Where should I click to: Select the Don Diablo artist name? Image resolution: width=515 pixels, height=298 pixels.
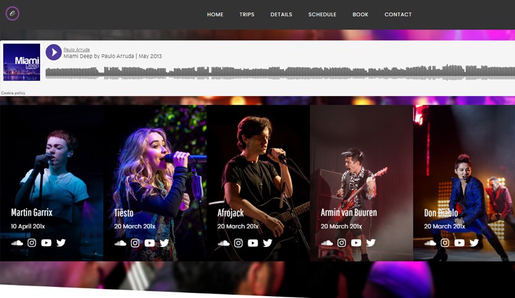441,212
